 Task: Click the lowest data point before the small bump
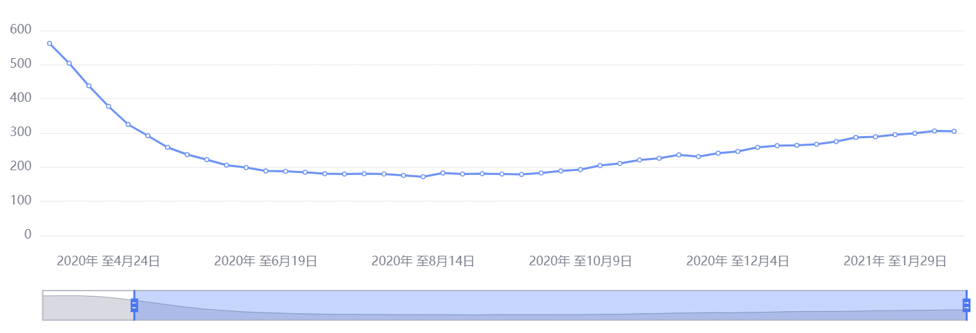tap(423, 176)
